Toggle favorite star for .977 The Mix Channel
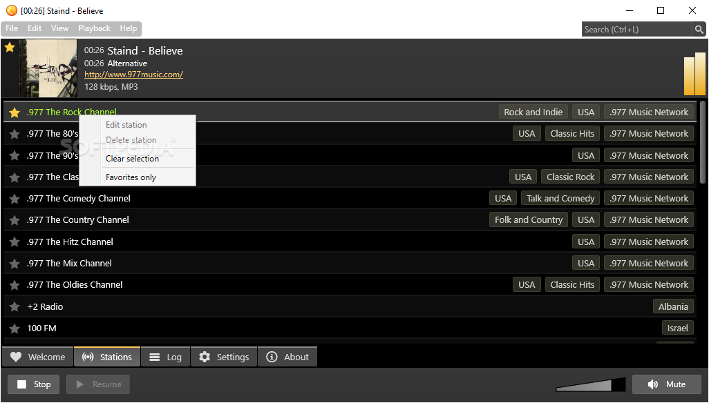 (15, 264)
